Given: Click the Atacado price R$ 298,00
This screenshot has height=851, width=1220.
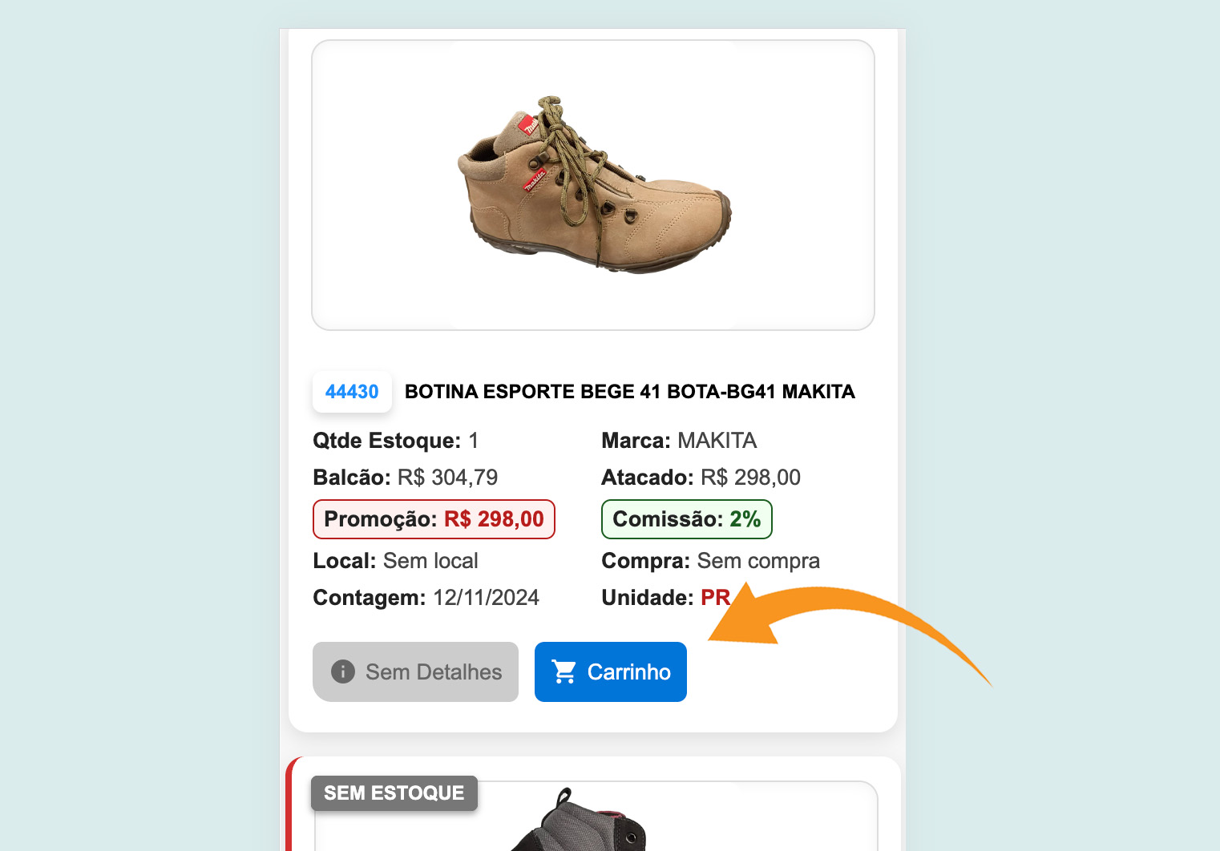Looking at the screenshot, I should click(750, 478).
